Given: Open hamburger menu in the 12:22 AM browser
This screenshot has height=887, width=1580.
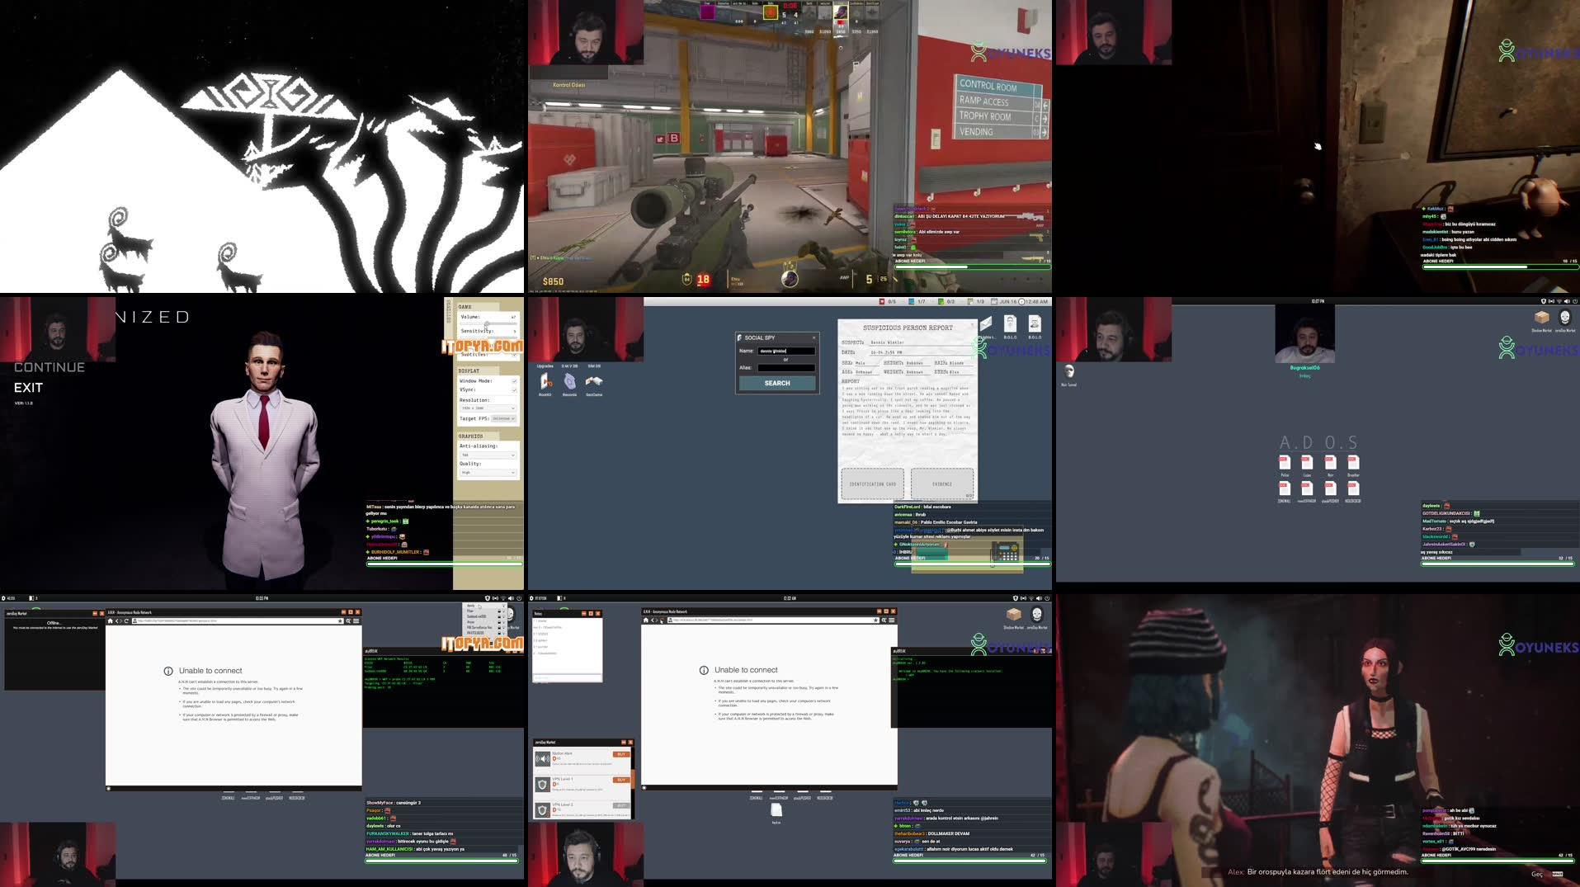Looking at the screenshot, I should (892, 620).
